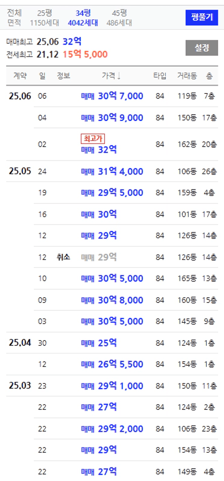Open the 매매 30억 9,000 transaction row
224x481 pixels.
[x=126, y=118]
